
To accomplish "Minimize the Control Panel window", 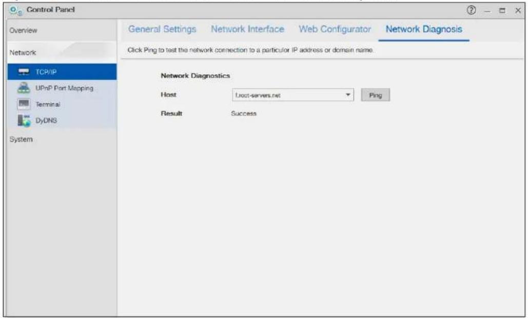I will coord(487,11).
